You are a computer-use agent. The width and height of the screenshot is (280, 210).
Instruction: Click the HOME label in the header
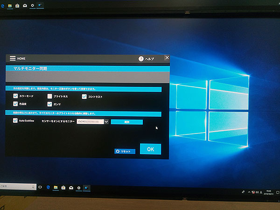tap(21, 59)
